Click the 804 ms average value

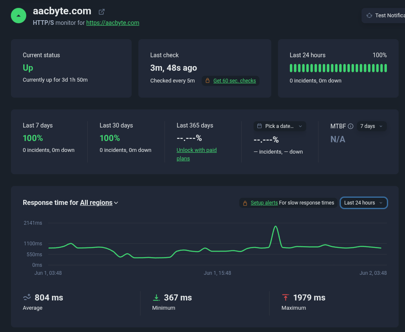coord(49,297)
